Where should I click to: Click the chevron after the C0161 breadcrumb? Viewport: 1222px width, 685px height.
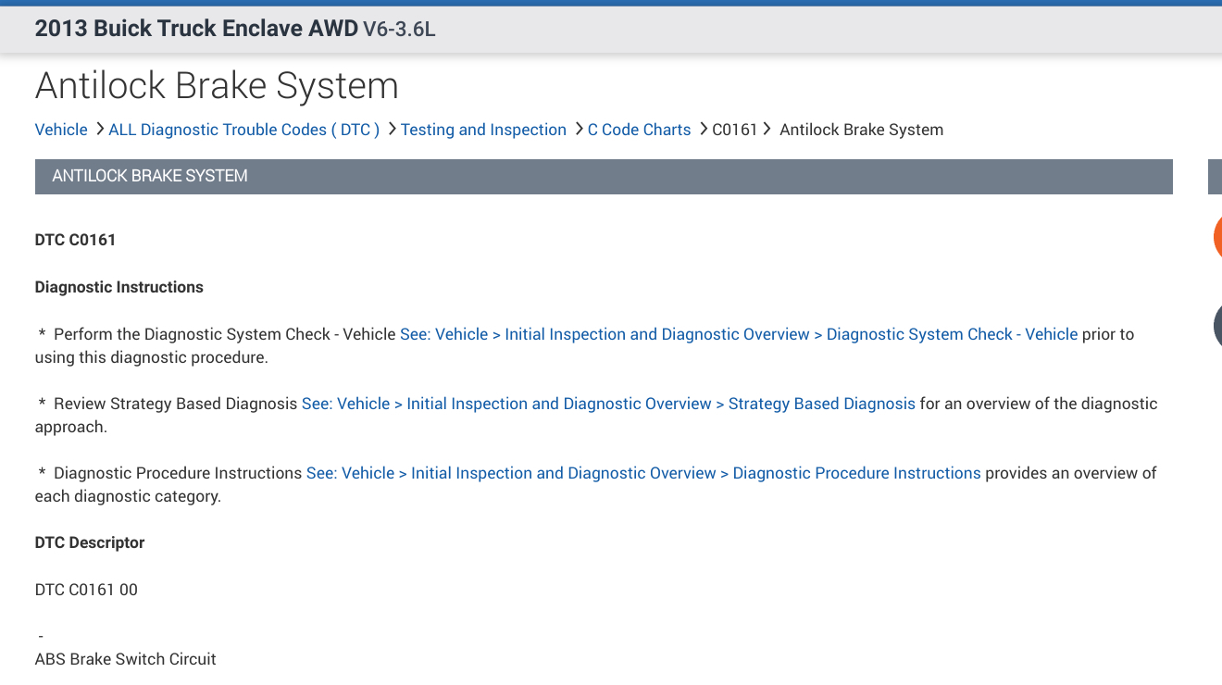[767, 130]
